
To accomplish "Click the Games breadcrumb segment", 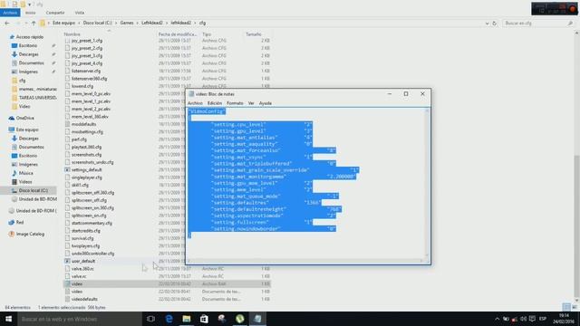I will [127, 23].
